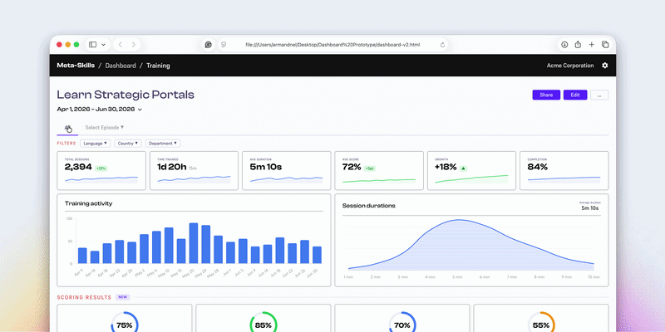
Task: Click the Apr 9 bar in Training activity
Action: pos(82,256)
